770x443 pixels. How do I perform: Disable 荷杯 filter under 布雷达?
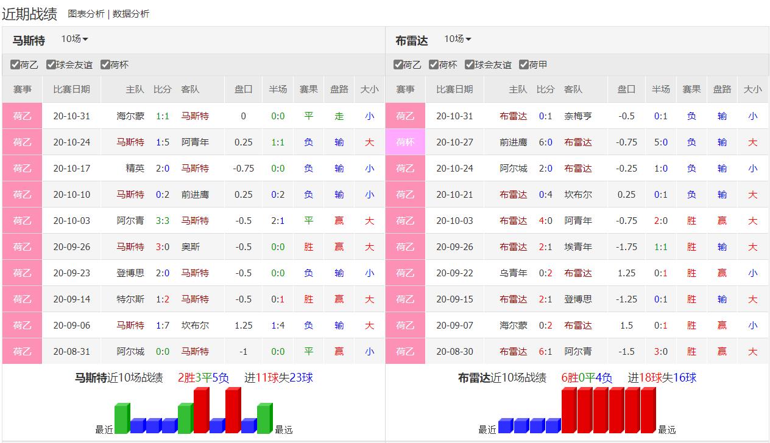pos(434,65)
